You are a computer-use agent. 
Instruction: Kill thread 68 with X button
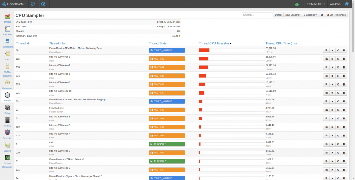coord(332,50)
